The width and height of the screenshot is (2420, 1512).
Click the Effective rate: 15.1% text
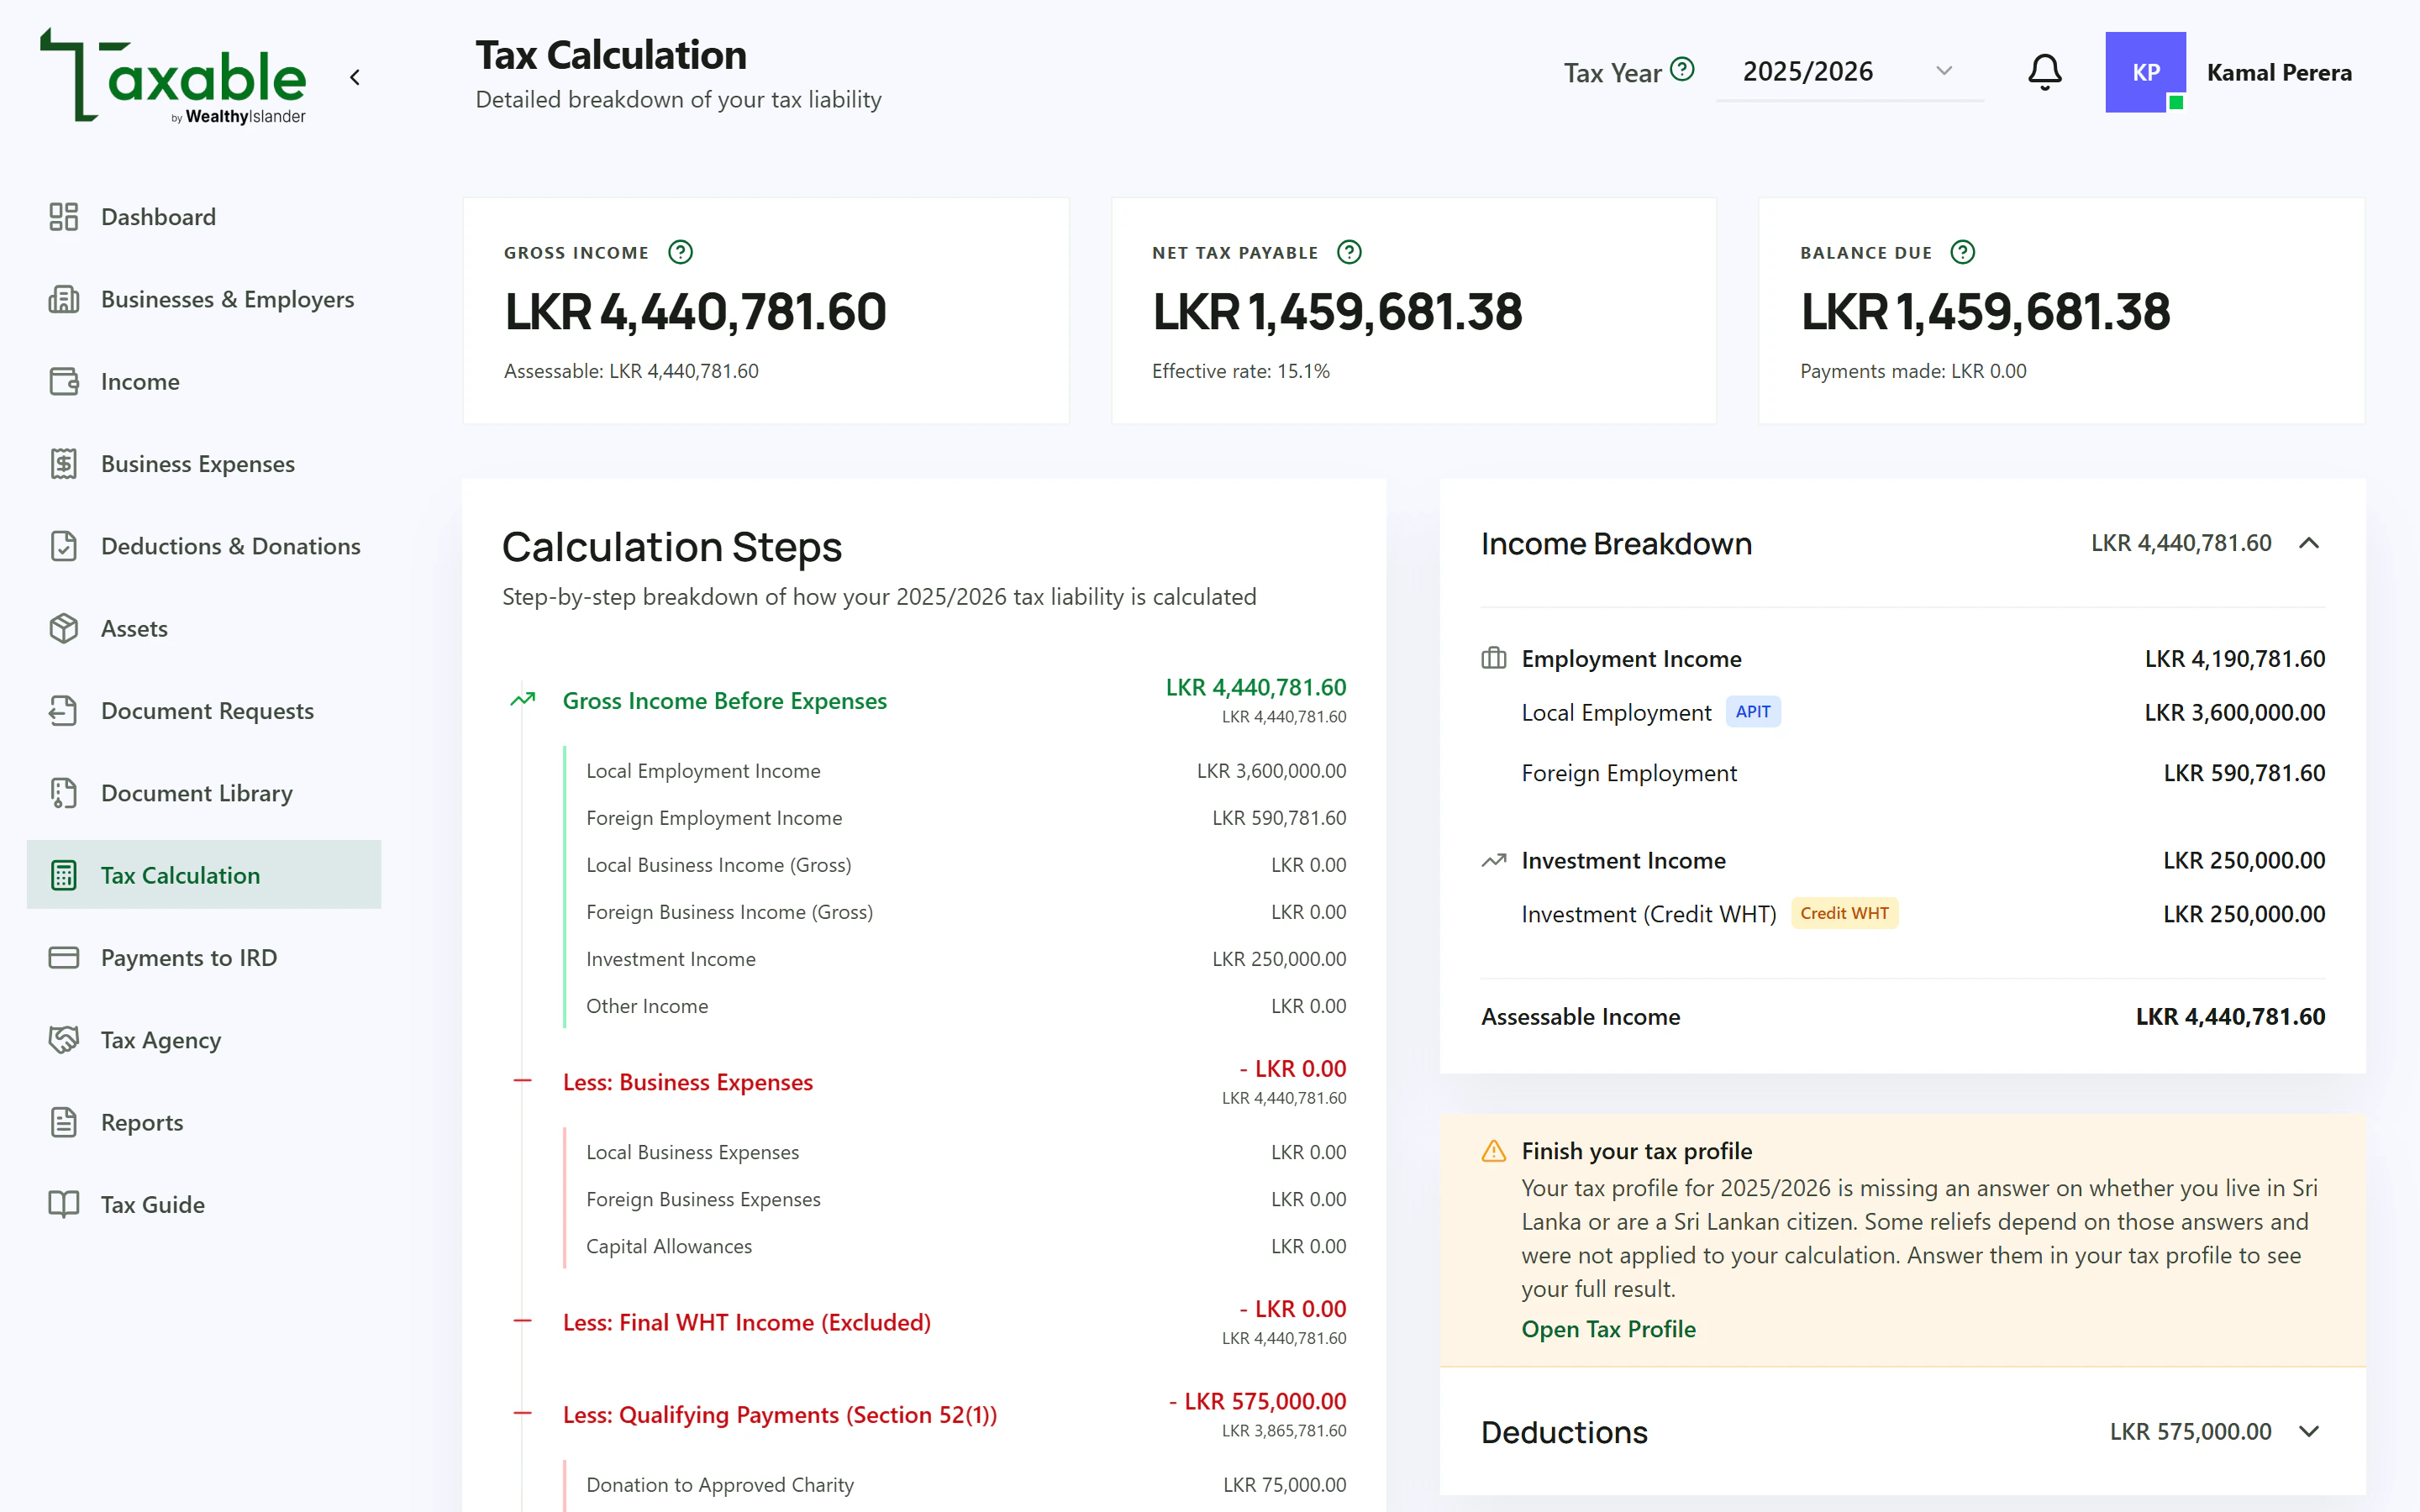click(1241, 371)
